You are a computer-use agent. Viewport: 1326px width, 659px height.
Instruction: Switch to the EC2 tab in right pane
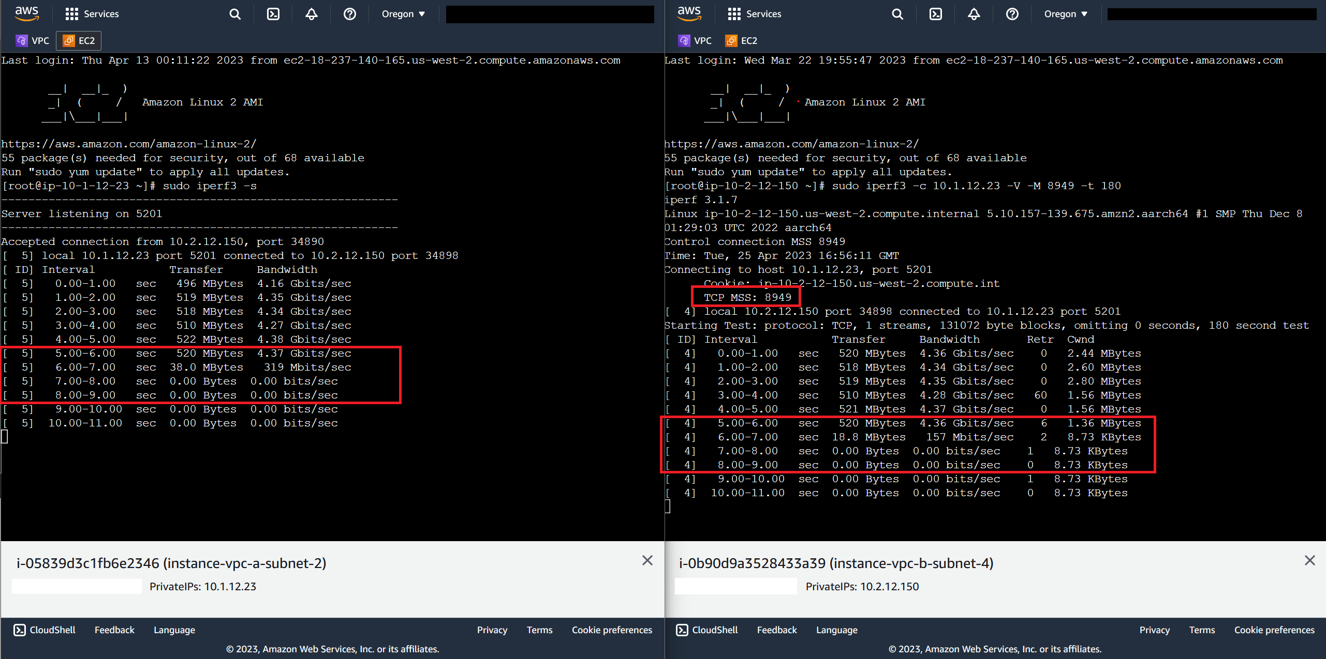pos(741,40)
